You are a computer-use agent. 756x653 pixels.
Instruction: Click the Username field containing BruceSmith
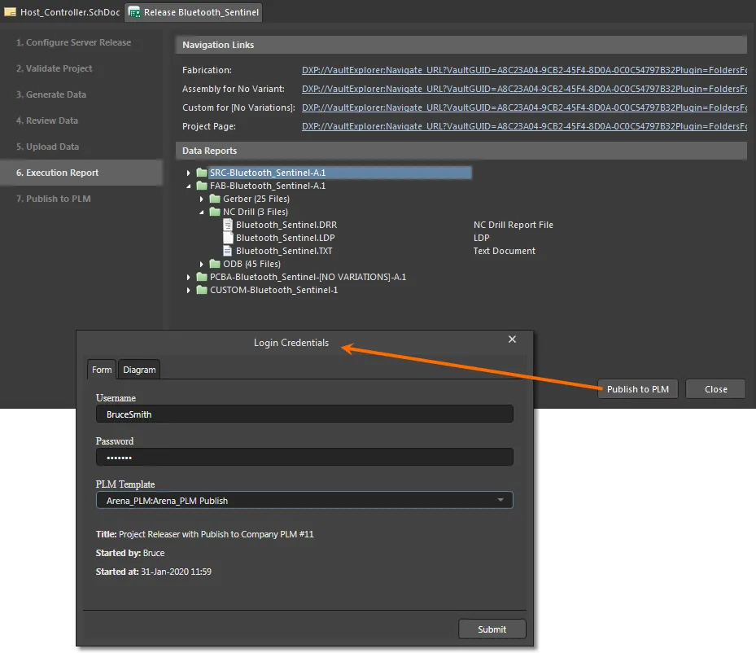304,414
